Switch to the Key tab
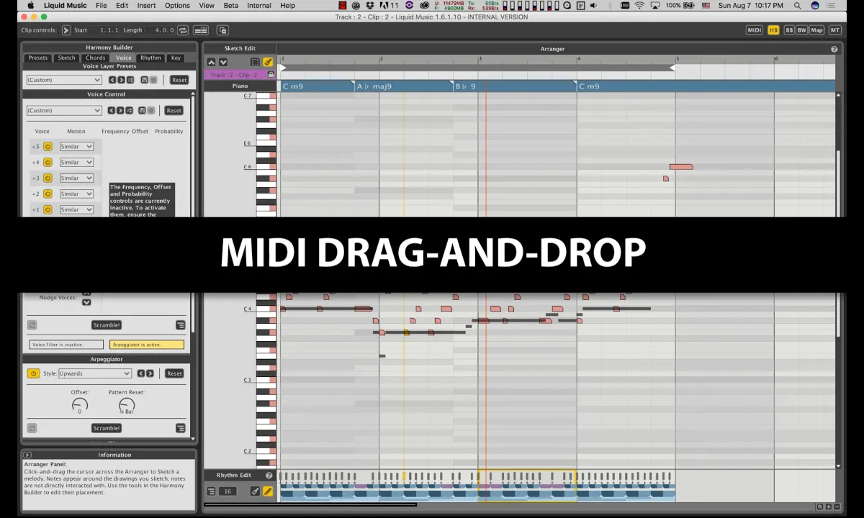Image resolution: width=864 pixels, height=518 pixels. tap(176, 58)
